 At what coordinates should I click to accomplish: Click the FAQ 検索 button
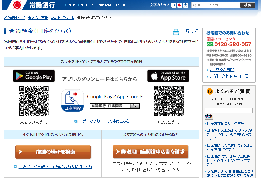click(209, 116)
